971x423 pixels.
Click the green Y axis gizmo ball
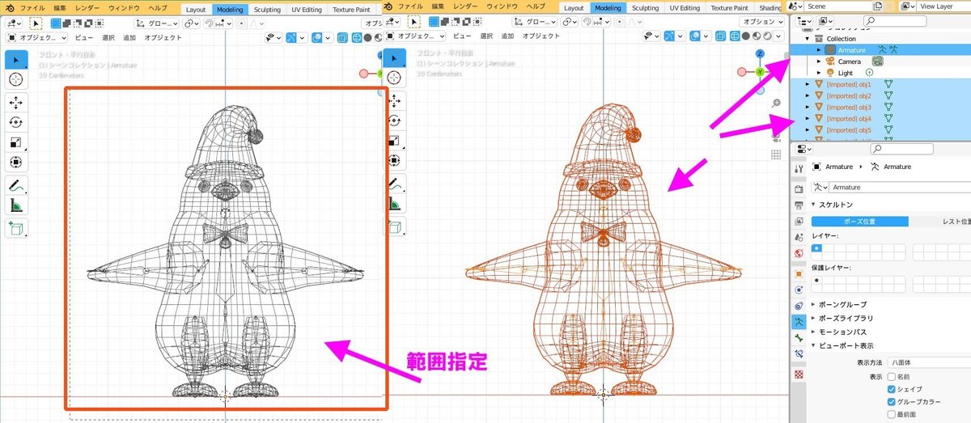tap(759, 72)
